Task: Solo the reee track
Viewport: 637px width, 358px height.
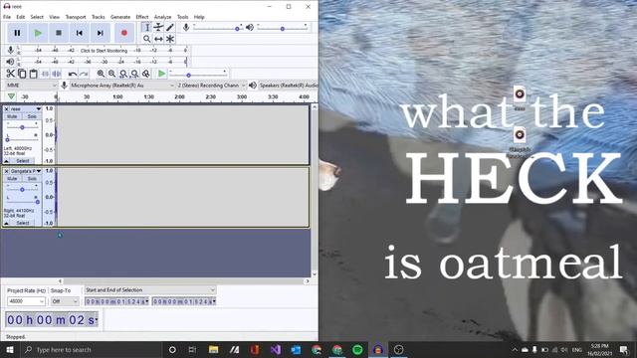Action: pyautogui.click(x=32, y=116)
